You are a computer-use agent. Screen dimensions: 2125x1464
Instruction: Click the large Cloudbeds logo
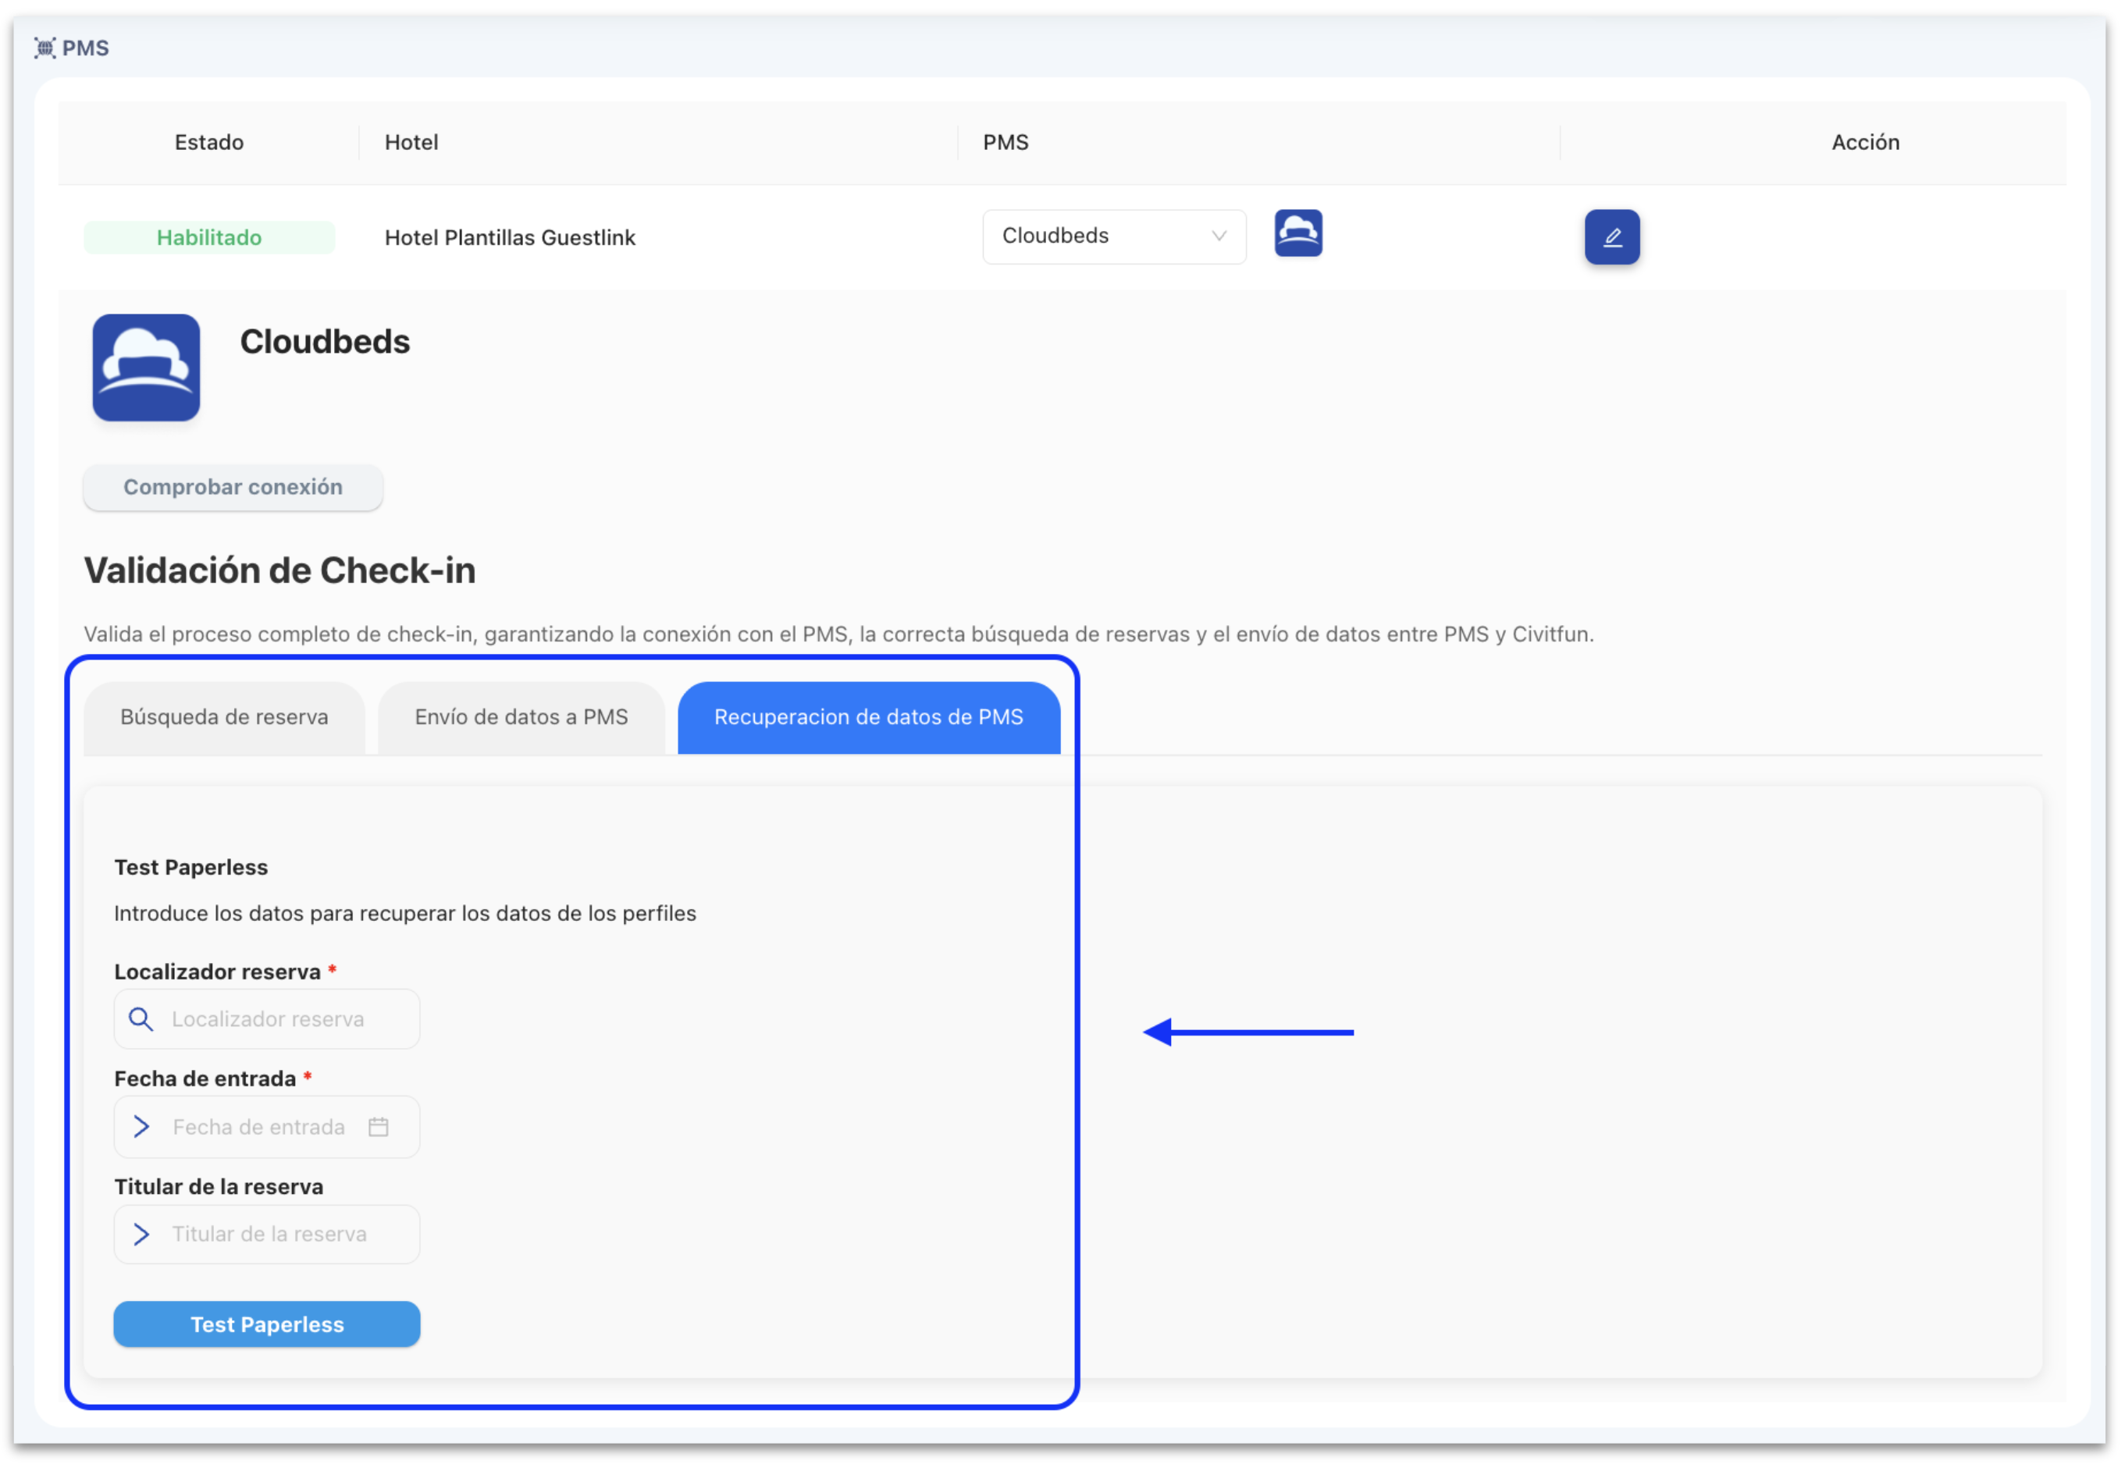(145, 368)
